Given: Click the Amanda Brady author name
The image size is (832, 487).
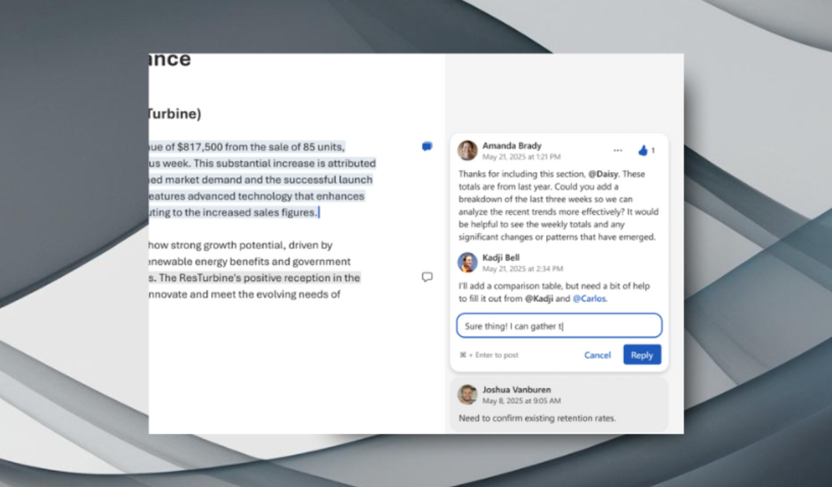Looking at the screenshot, I should (512, 146).
